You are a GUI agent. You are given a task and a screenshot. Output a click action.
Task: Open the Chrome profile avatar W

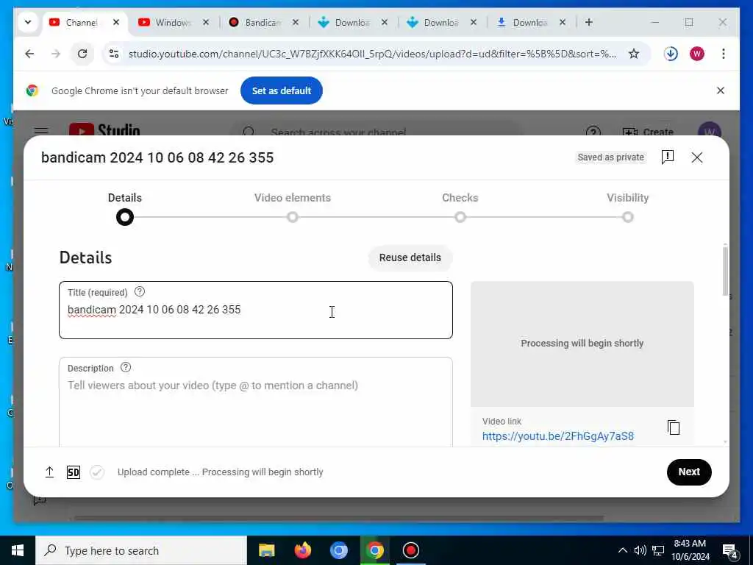tap(697, 54)
